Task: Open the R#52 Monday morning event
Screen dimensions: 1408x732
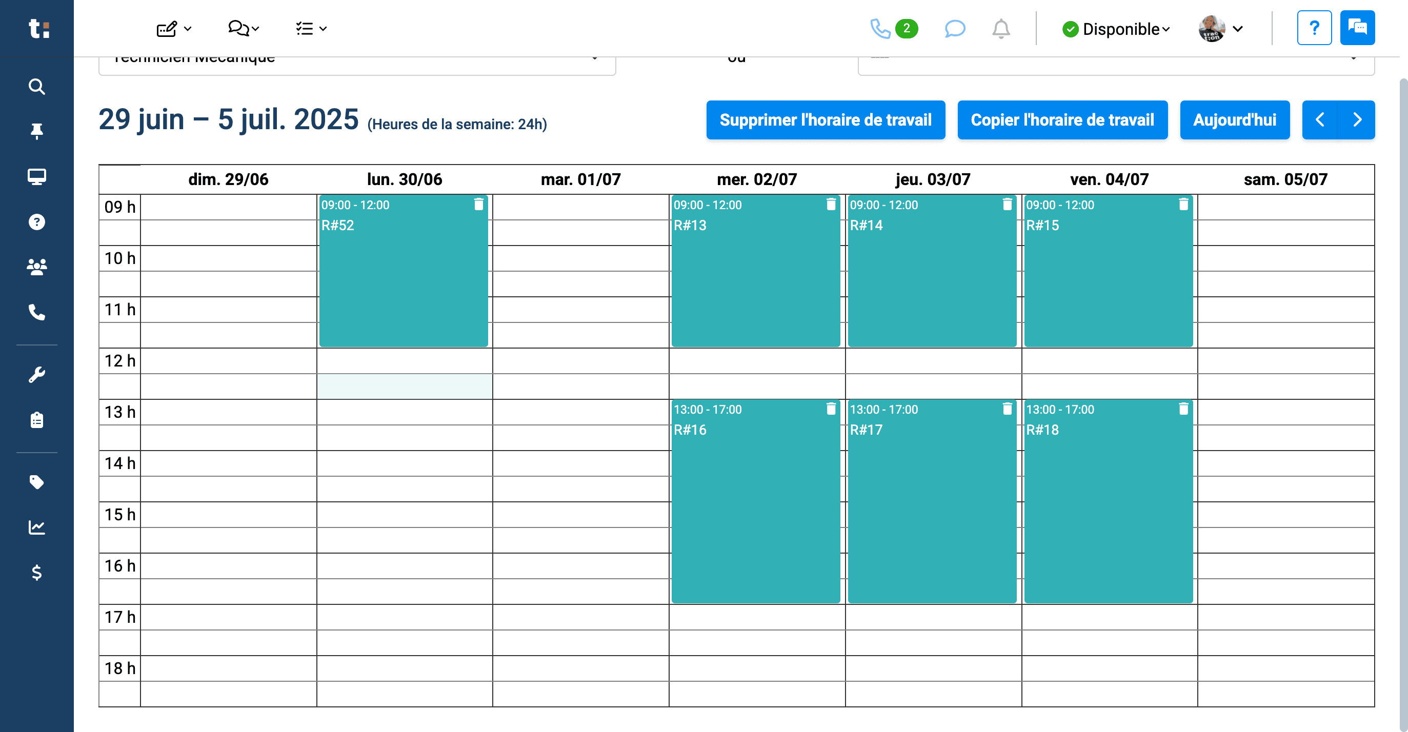Action: [404, 271]
